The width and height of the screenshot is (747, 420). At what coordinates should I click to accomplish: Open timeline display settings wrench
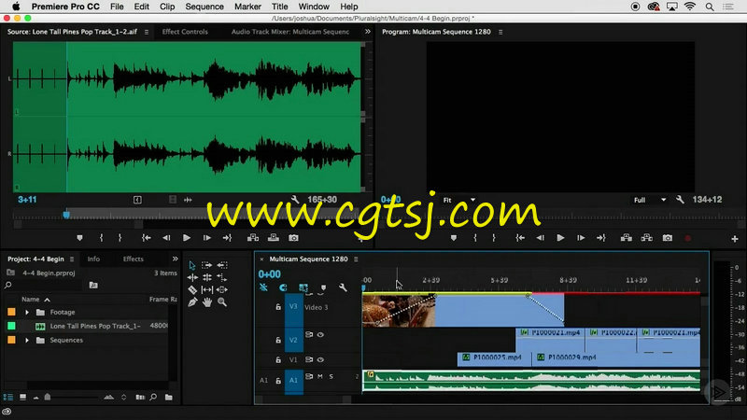pyautogui.click(x=343, y=287)
